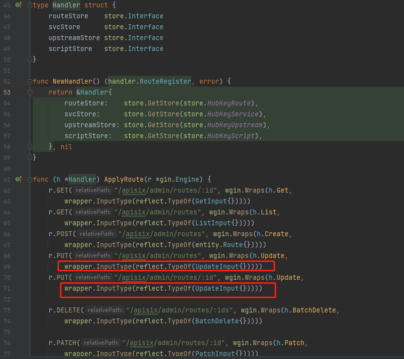Click h.BatchDelete handler reference

310,310
